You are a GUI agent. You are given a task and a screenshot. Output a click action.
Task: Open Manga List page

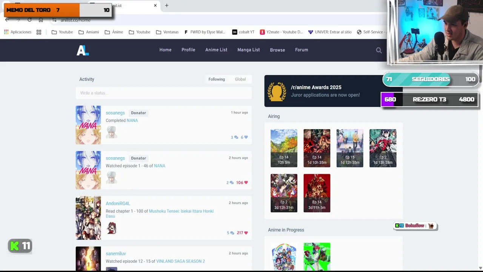pyautogui.click(x=249, y=50)
